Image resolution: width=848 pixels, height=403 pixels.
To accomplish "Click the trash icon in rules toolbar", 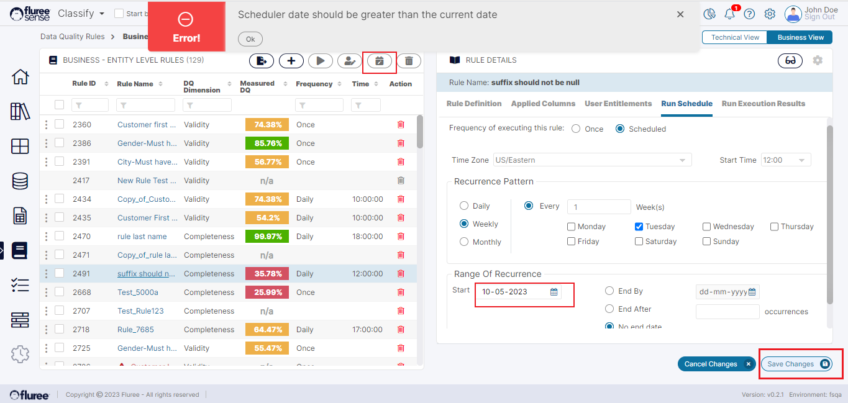I will point(409,61).
